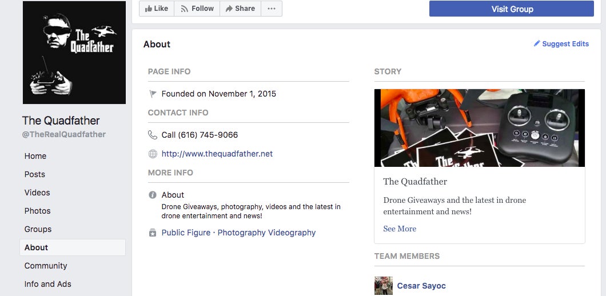The width and height of the screenshot is (606, 296).
Task: Click The Quadfather page name heading
Action: [61, 121]
